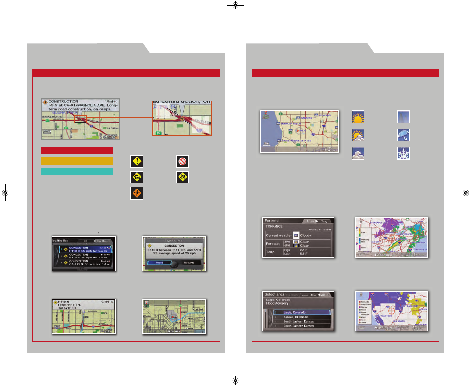Viewport: 471px width, 386px height.
Task: Click the sunny weather icon
Action: pos(358,117)
